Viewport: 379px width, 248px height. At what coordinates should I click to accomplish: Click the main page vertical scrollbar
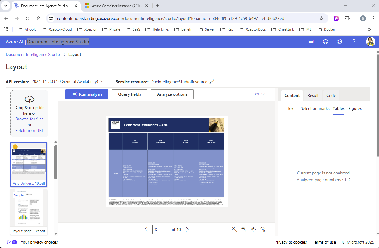[378, 105]
